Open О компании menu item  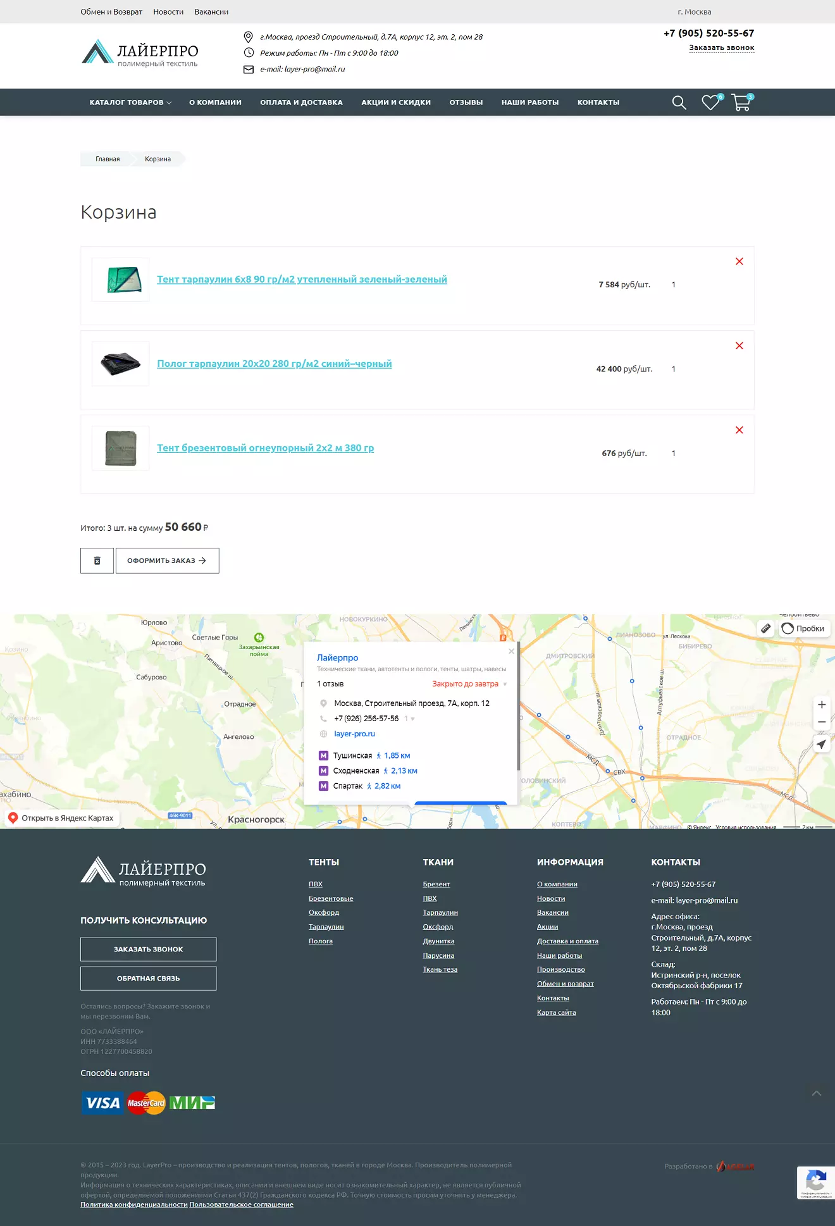pyautogui.click(x=215, y=102)
